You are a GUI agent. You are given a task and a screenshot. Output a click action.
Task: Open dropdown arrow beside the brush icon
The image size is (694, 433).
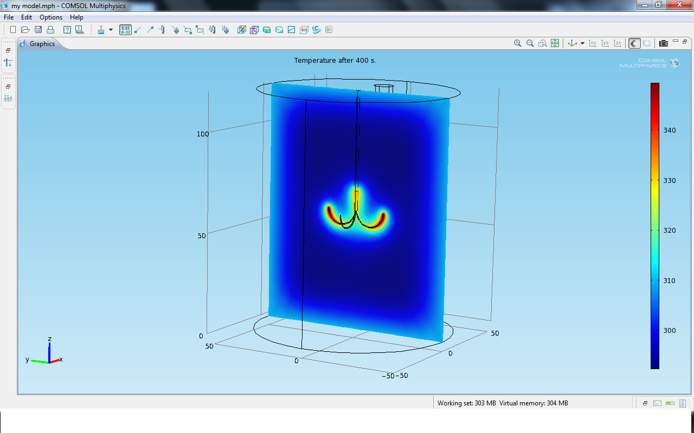click(x=111, y=30)
